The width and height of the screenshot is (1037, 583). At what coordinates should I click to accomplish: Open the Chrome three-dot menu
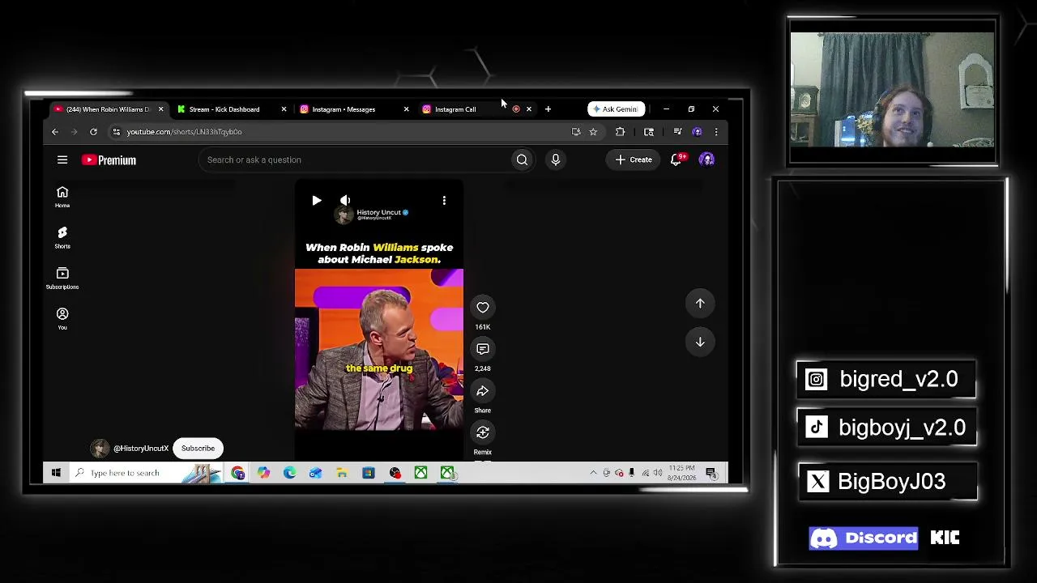(x=716, y=132)
